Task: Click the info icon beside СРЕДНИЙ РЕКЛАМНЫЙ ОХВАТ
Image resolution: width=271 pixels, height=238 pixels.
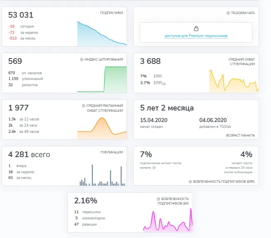Action: 84,106
